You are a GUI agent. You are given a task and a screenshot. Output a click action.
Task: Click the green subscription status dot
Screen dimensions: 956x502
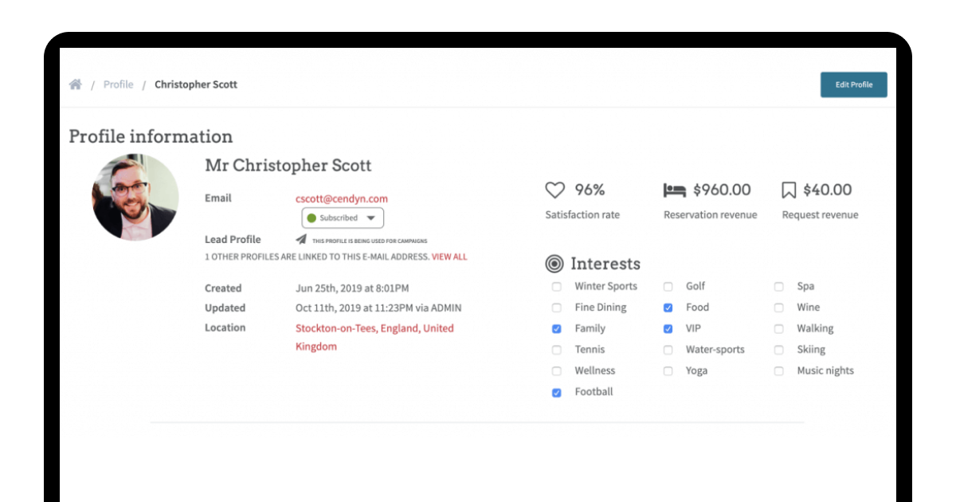click(311, 217)
